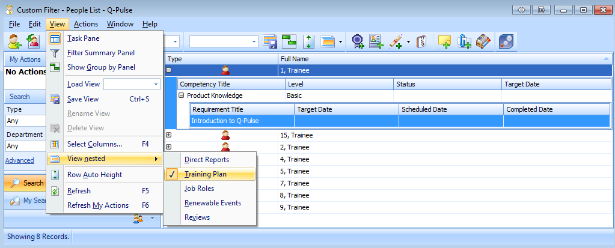
Task: Sort by the Full Name column header
Action: point(445,59)
